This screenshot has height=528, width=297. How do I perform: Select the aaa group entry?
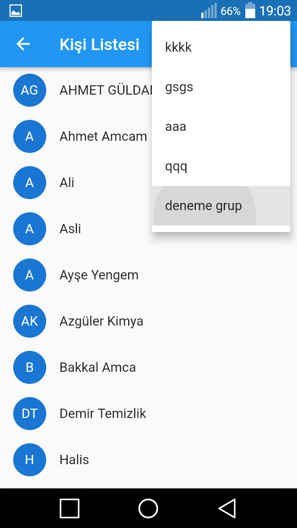coord(221,127)
